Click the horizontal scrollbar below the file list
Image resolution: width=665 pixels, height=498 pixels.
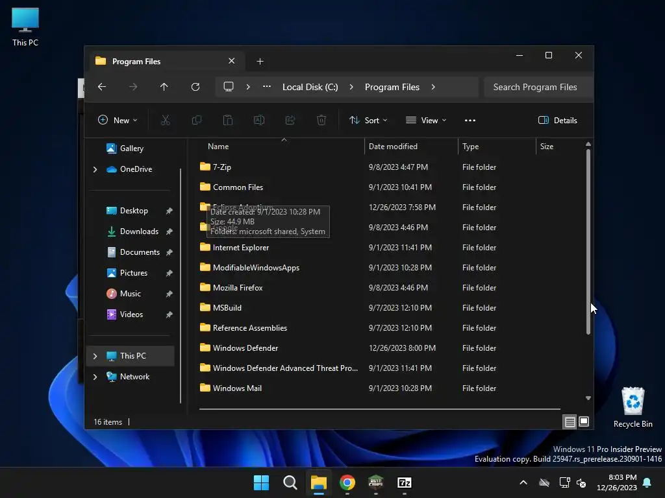[379, 409]
